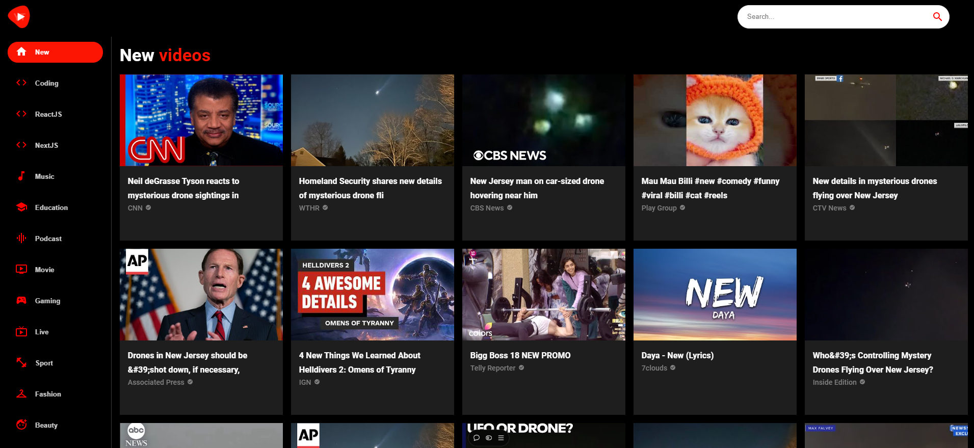Click the home icon beside New
Image resolution: width=974 pixels, height=448 pixels.
click(21, 52)
